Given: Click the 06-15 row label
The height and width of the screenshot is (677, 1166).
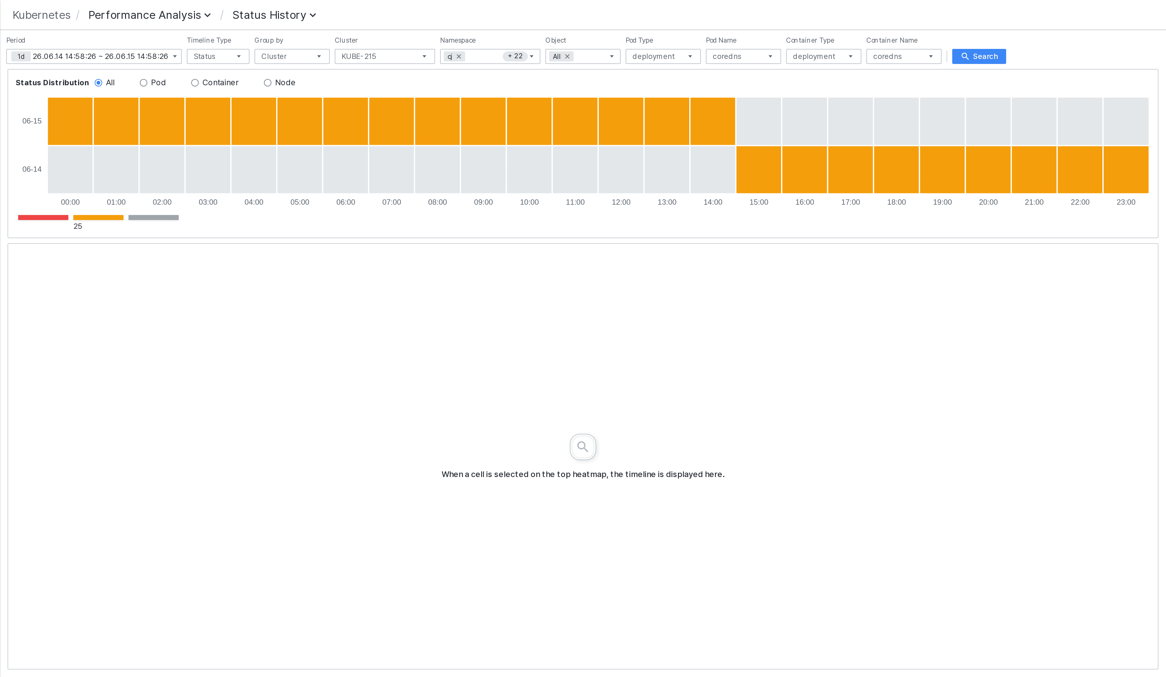Looking at the screenshot, I should 32,121.
